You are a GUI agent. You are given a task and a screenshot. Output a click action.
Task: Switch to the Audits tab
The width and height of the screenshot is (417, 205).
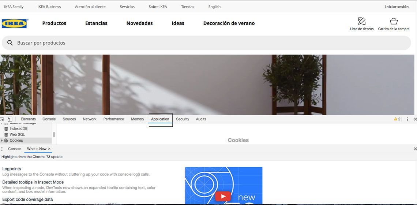click(x=201, y=119)
